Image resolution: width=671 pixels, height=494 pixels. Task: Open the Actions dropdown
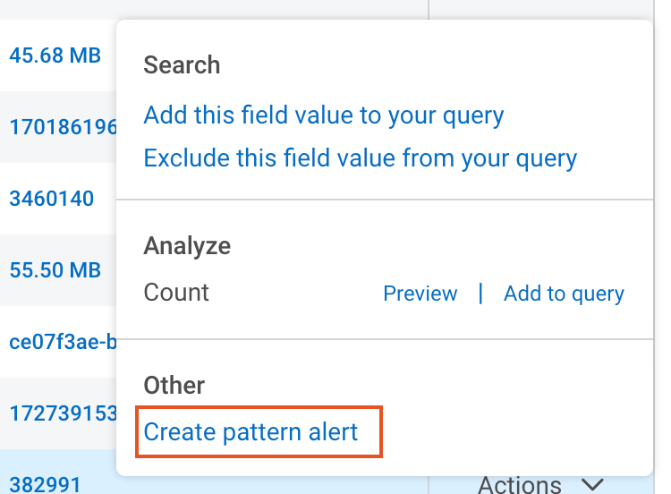pos(541,484)
